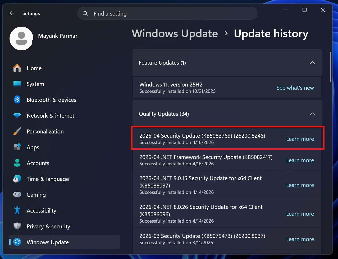Select the Accessibility figure icon
This screenshot has height=259, width=338.
[17, 210]
